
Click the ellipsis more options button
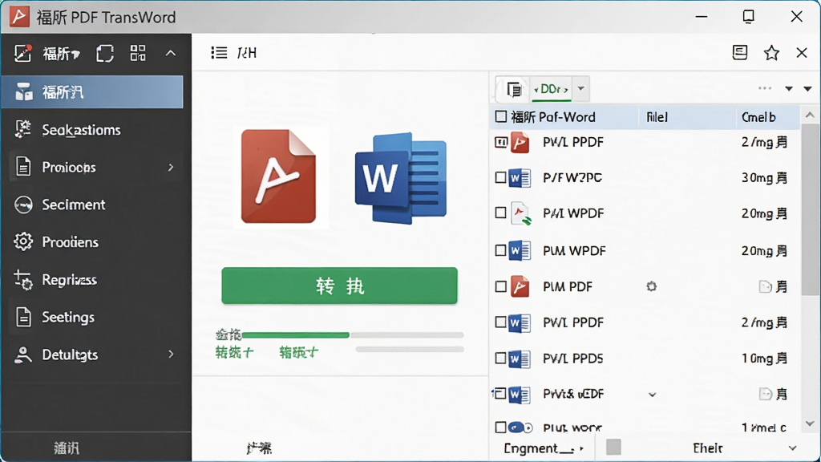[765, 88]
